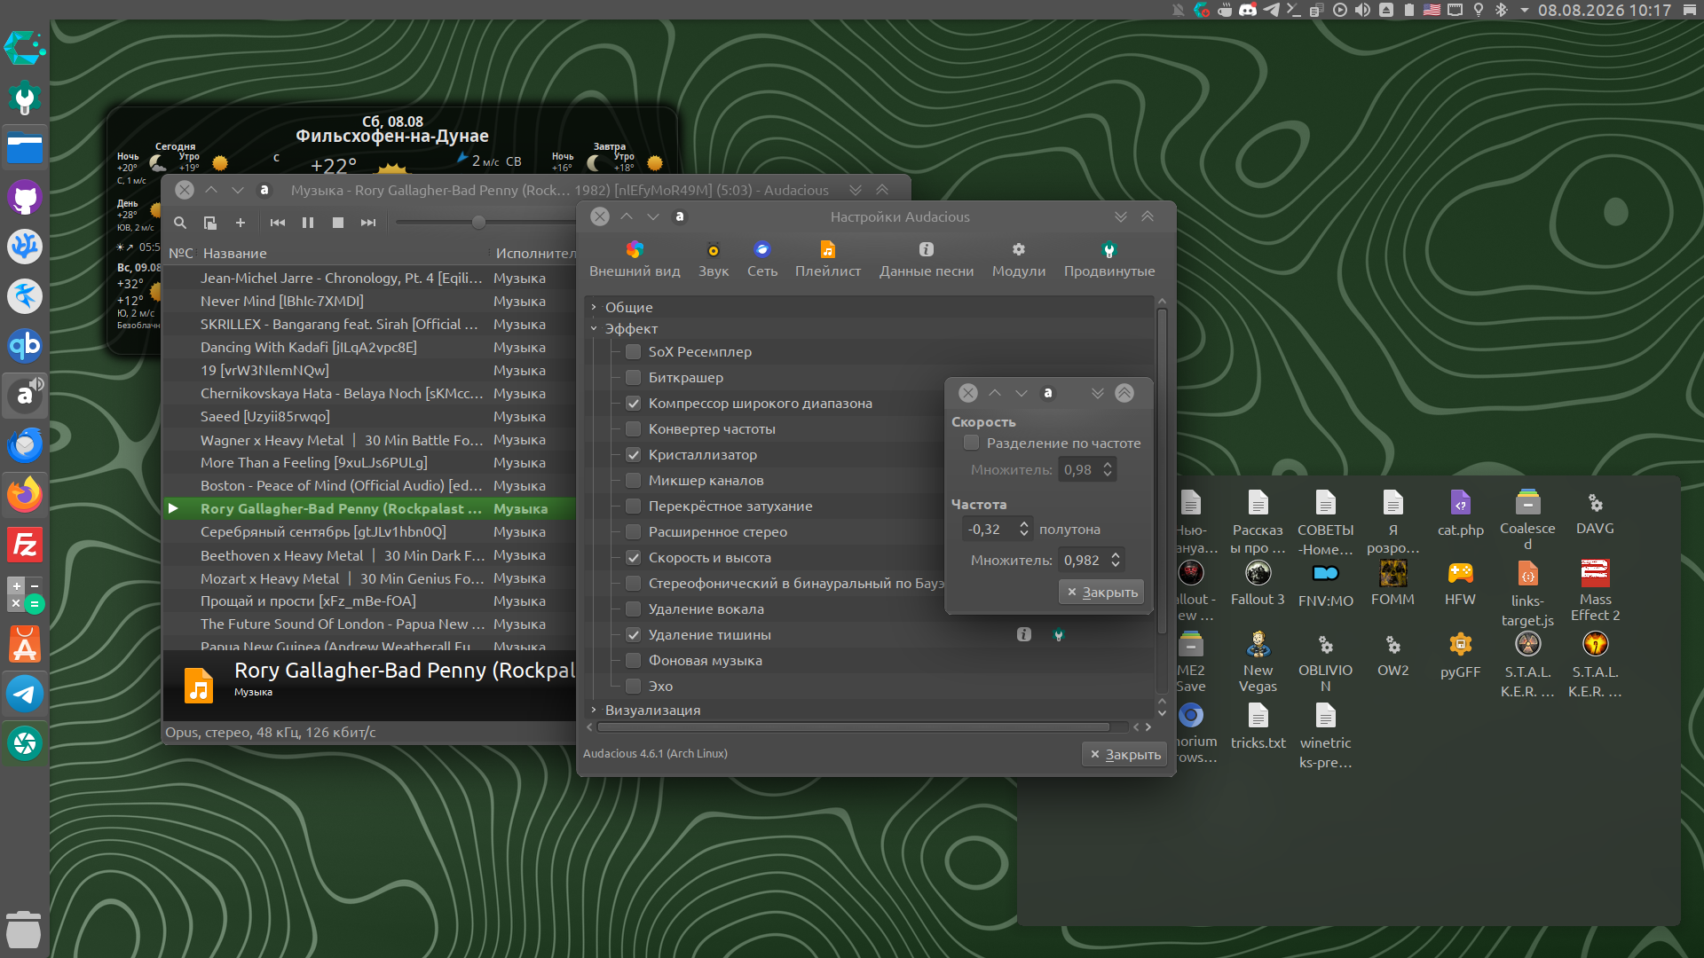Open the tricks.txt desktop file
Viewport: 1704px width, 958px height.
[x=1258, y=726]
